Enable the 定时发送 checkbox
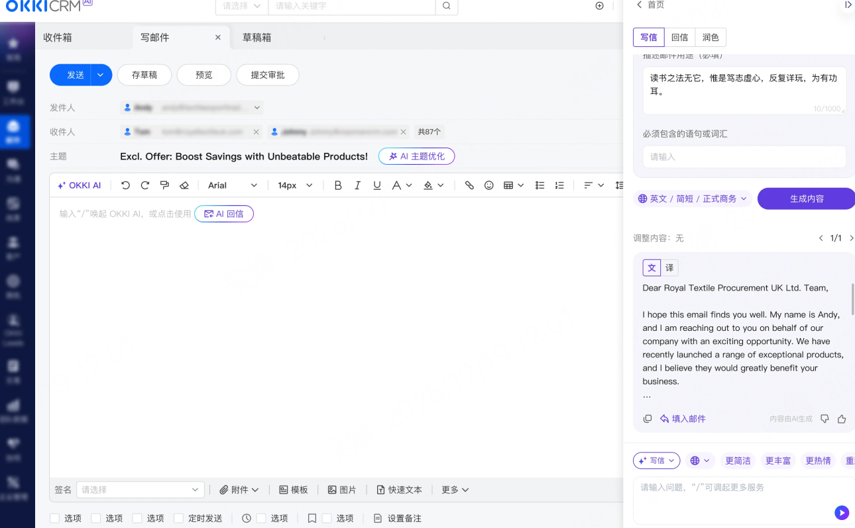 (178, 518)
